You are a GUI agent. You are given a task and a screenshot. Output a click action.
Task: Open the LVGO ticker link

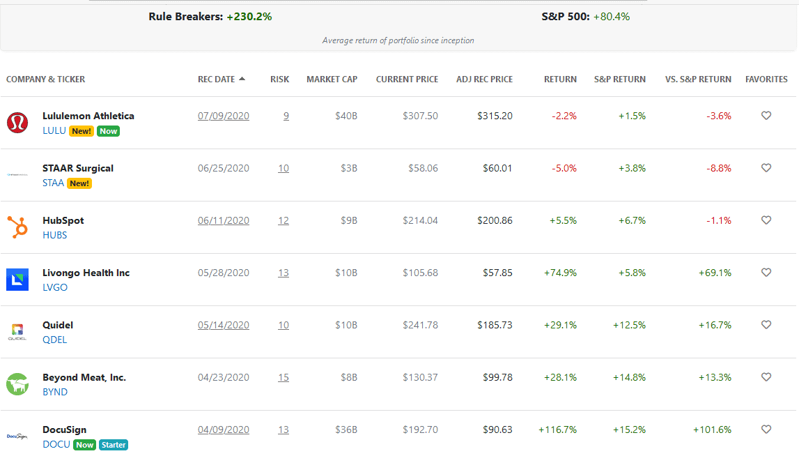[55, 287]
